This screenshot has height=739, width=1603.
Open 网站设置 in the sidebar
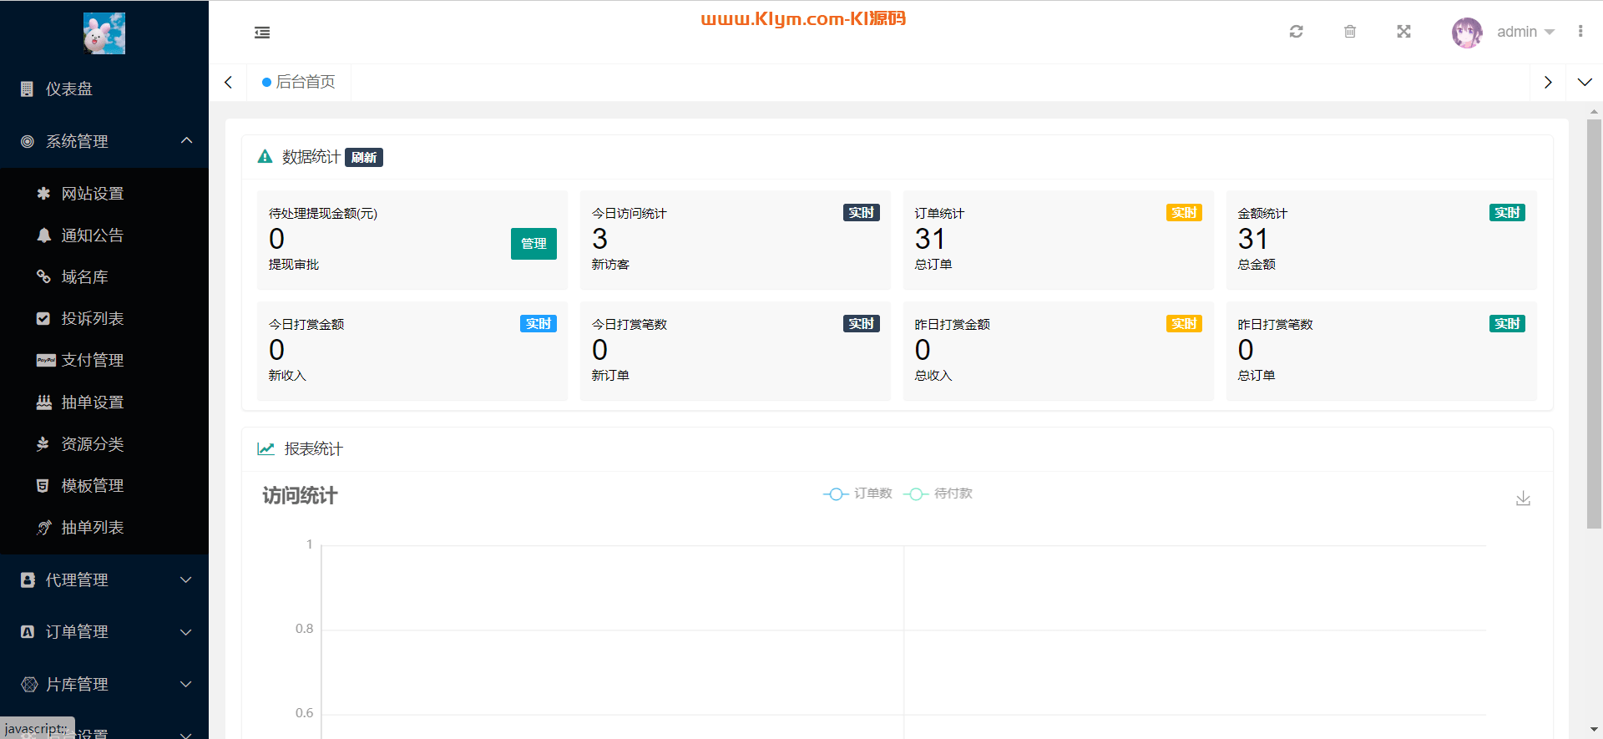point(93,194)
